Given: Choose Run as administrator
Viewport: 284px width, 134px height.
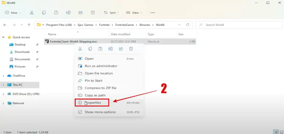Looking at the screenshot, I should (109, 66).
